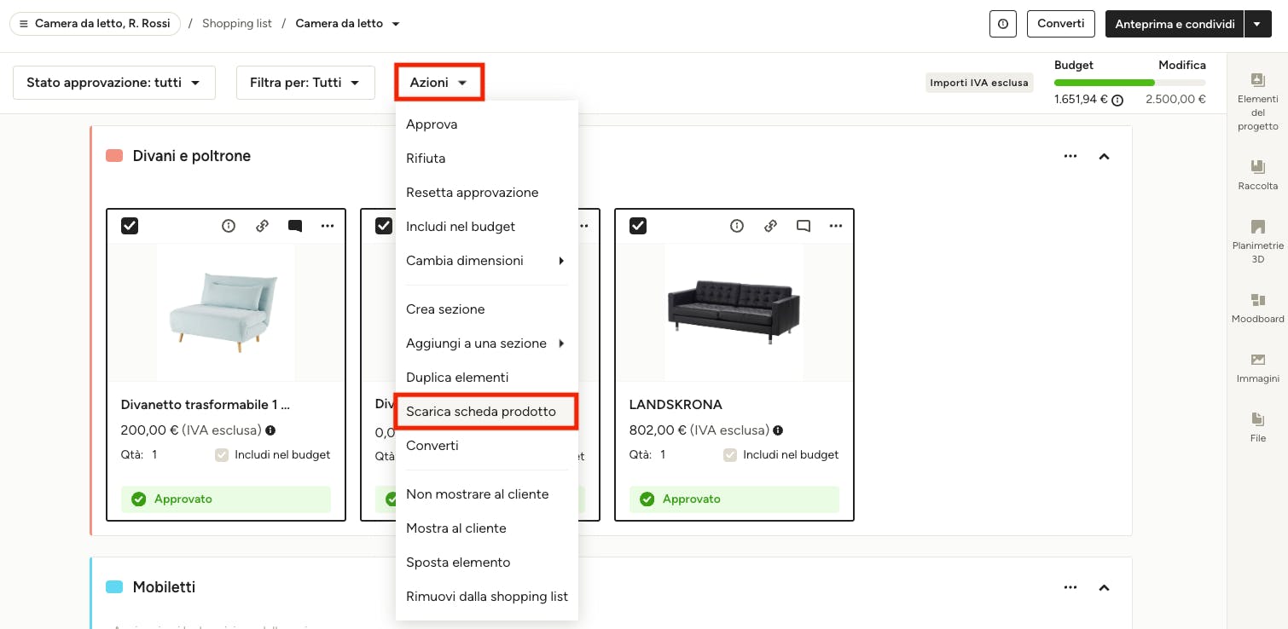The width and height of the screenshot is (1288, 629).
Task: Select Resetta approvazione in the menu
Action: coord(487,193)
